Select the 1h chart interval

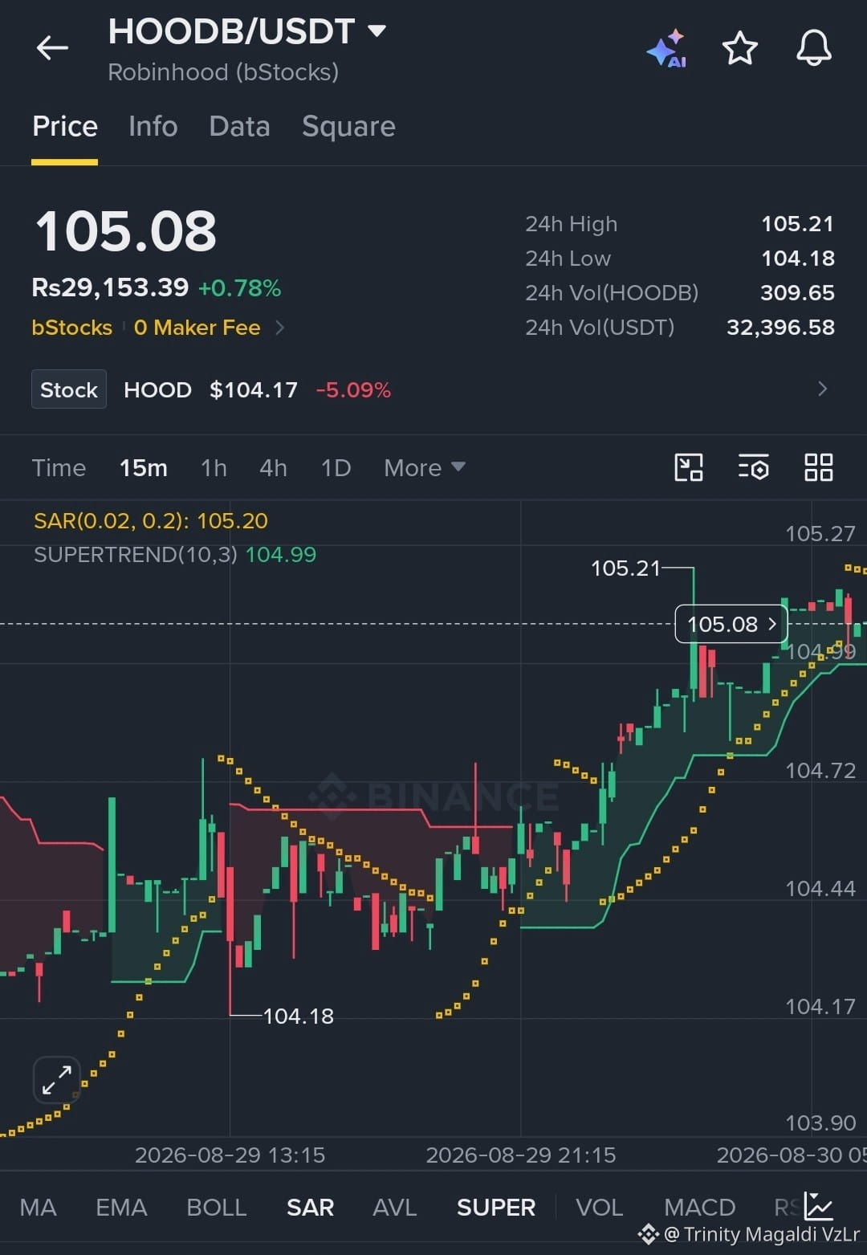[214, 467]
